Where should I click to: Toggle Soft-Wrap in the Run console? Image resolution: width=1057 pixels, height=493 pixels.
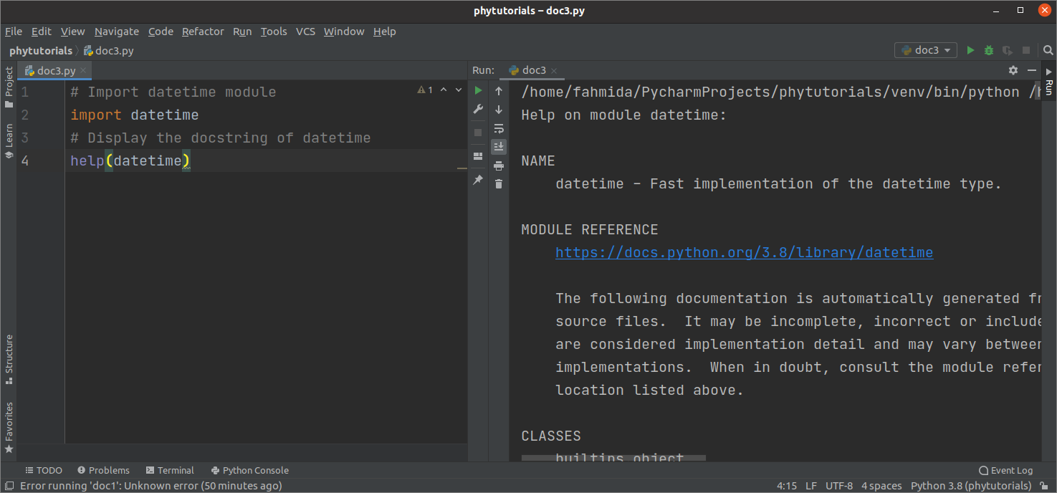(x=499, y=128)
